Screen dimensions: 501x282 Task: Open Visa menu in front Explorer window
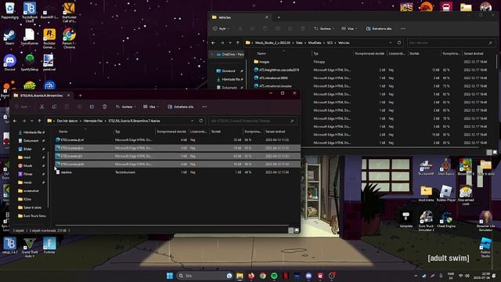point(151,107)
